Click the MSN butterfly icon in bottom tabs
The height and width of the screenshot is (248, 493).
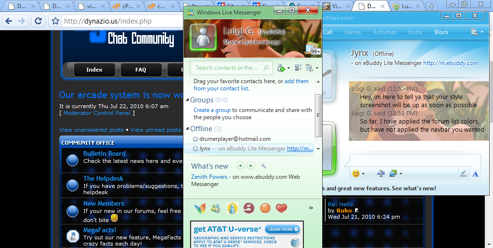coord(200,208)
